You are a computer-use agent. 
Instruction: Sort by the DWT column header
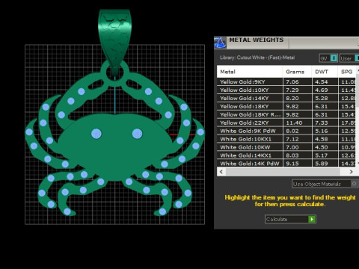click(x=325, y=72)
